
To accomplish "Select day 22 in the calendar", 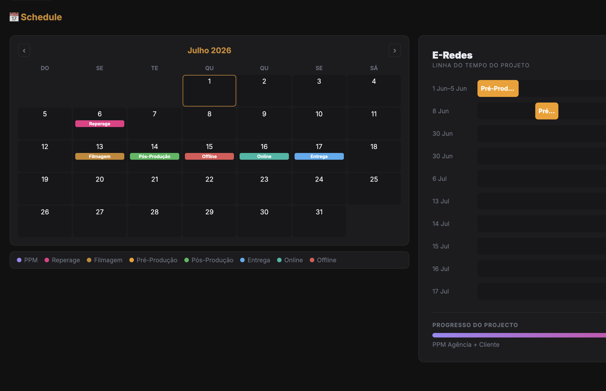I will tap(209, 189).
